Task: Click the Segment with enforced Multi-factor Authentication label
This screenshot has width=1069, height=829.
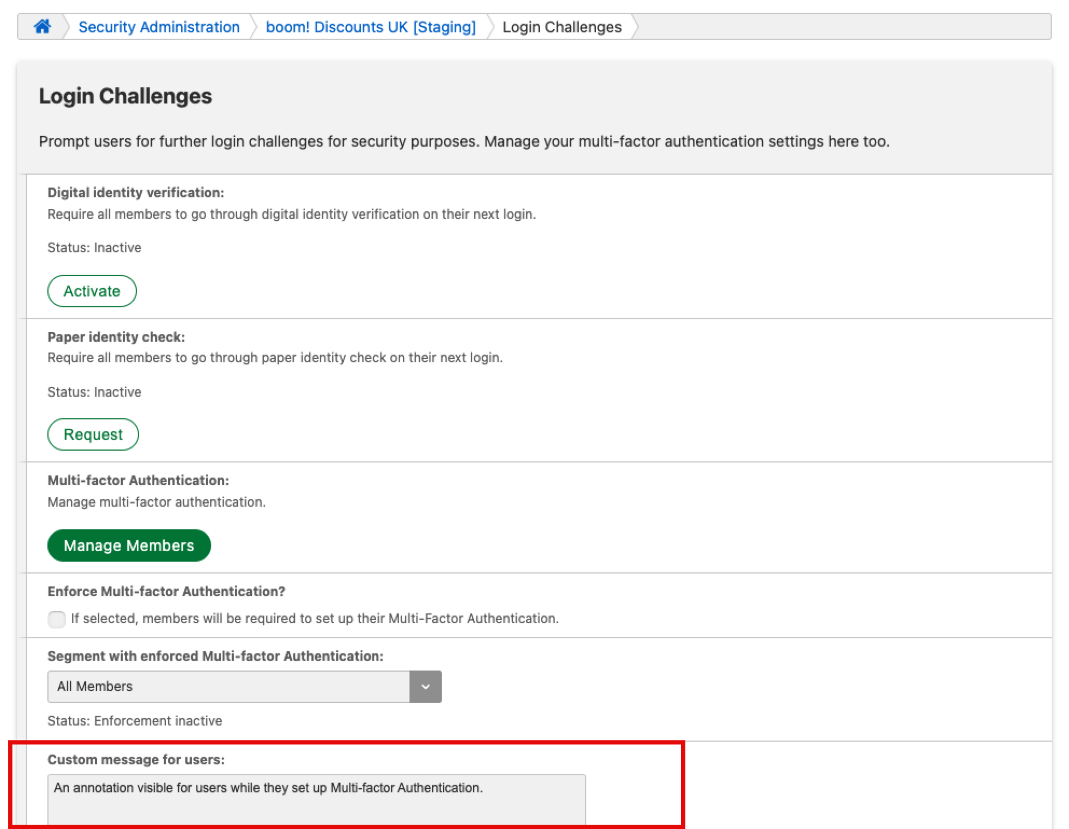Action: pos(216,656)
